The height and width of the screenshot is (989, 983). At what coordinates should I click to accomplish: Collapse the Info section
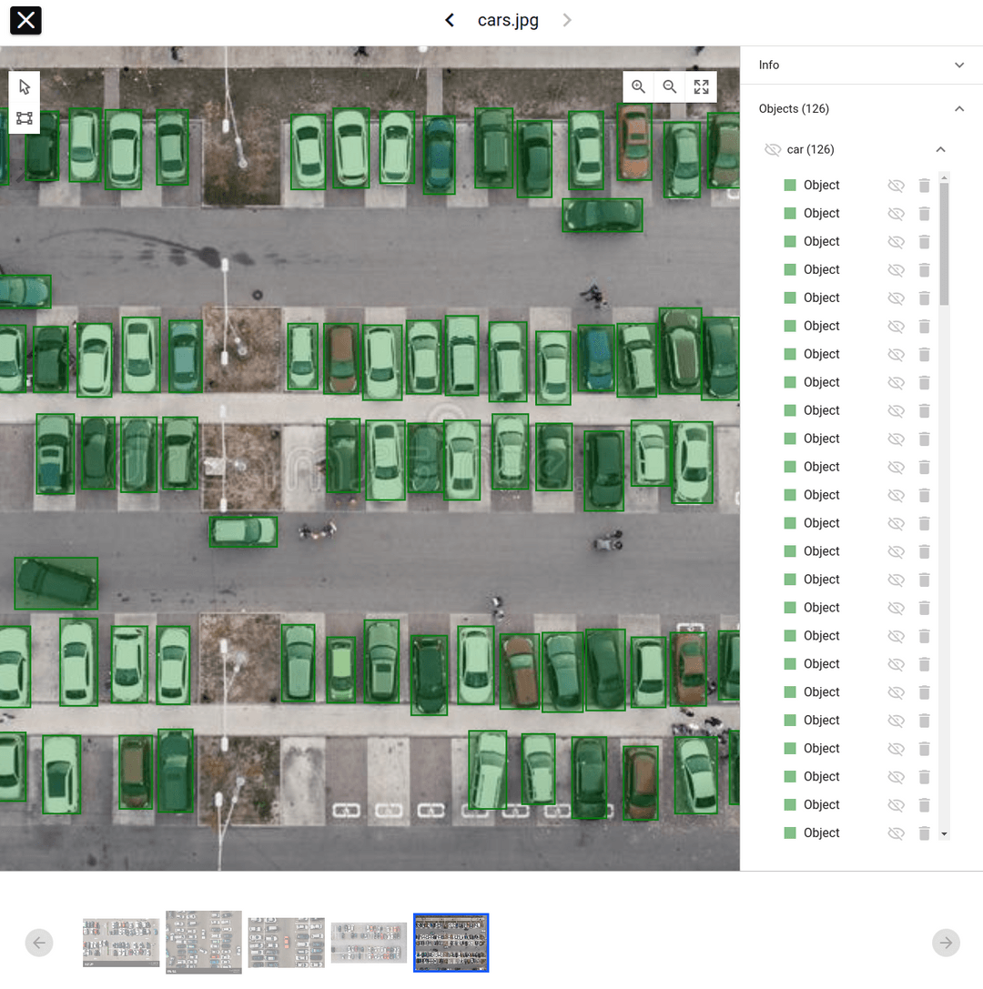point(959,65)
